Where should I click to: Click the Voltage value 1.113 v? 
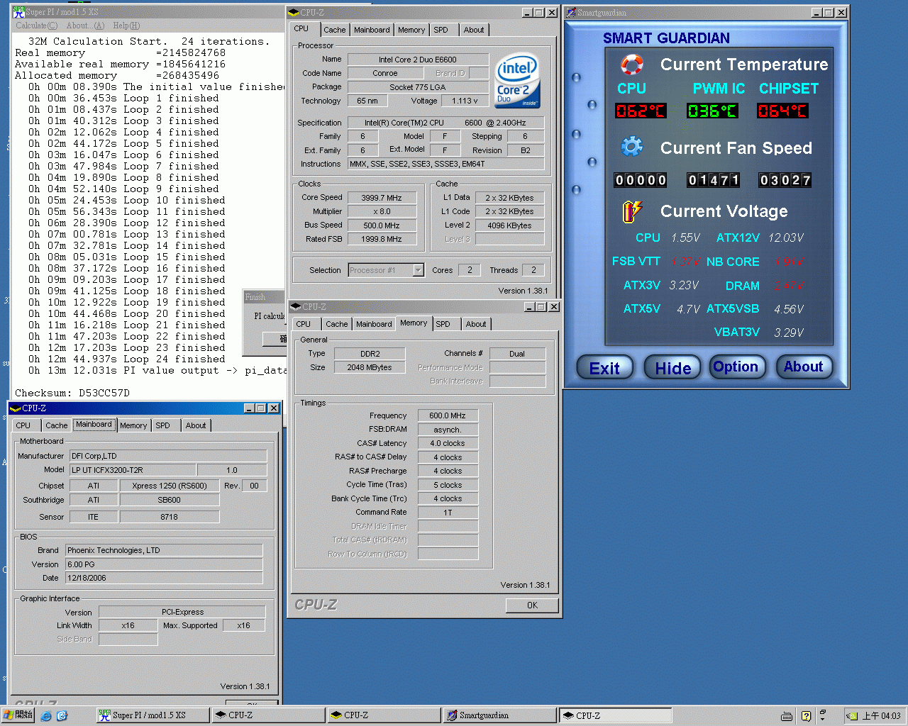point(465,101)
